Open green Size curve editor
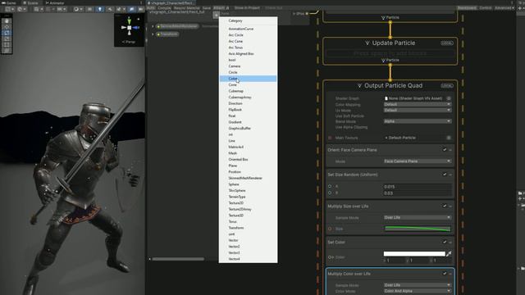This screenshot has width=525, height=295. click(x=418, y=229)
